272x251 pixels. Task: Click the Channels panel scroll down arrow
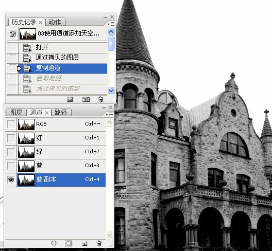pyautogui.click(x=110, y=235)
